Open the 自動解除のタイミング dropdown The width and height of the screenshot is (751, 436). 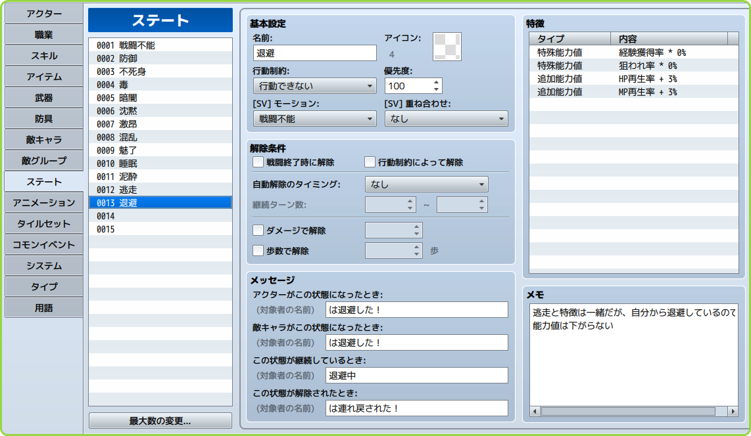click(x=426, y=184)
